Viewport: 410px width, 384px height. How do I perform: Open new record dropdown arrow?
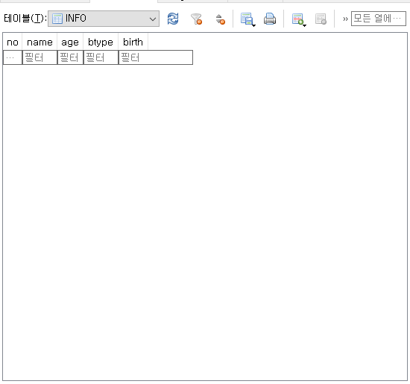(304, 25)
